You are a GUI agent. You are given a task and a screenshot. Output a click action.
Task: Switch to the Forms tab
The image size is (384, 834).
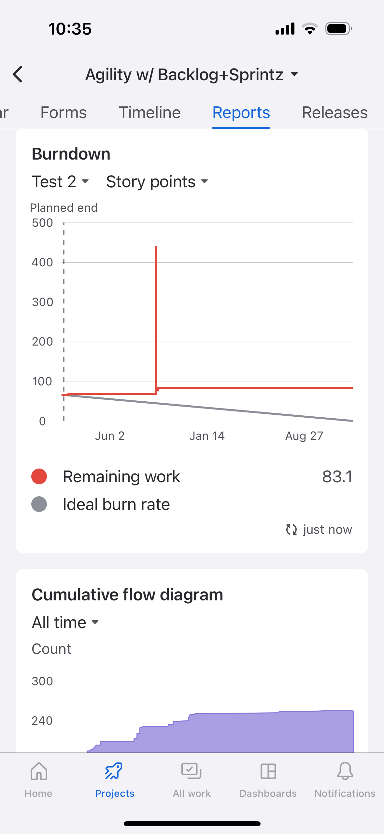(64, 113)
